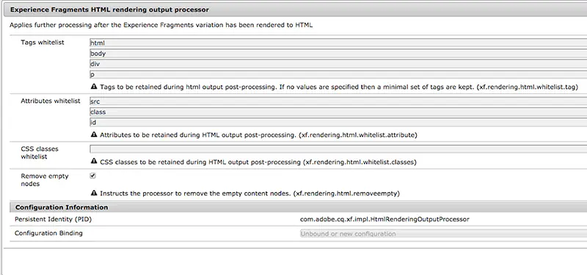Focus the empty CSS classes whitelist field
587x275 pixels.
338,150
